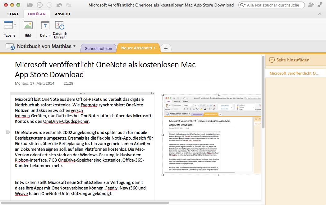Click the search magnifier icon
326x205 pixels.
click(242, 5)
